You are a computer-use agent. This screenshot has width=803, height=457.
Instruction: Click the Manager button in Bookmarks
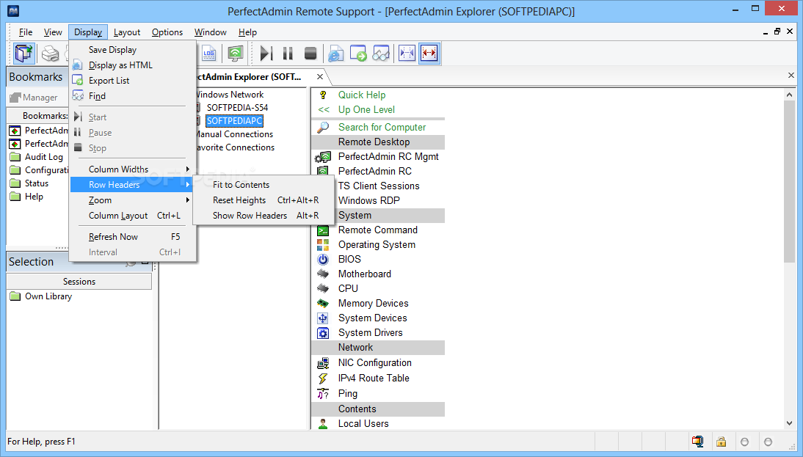(34, 98)
